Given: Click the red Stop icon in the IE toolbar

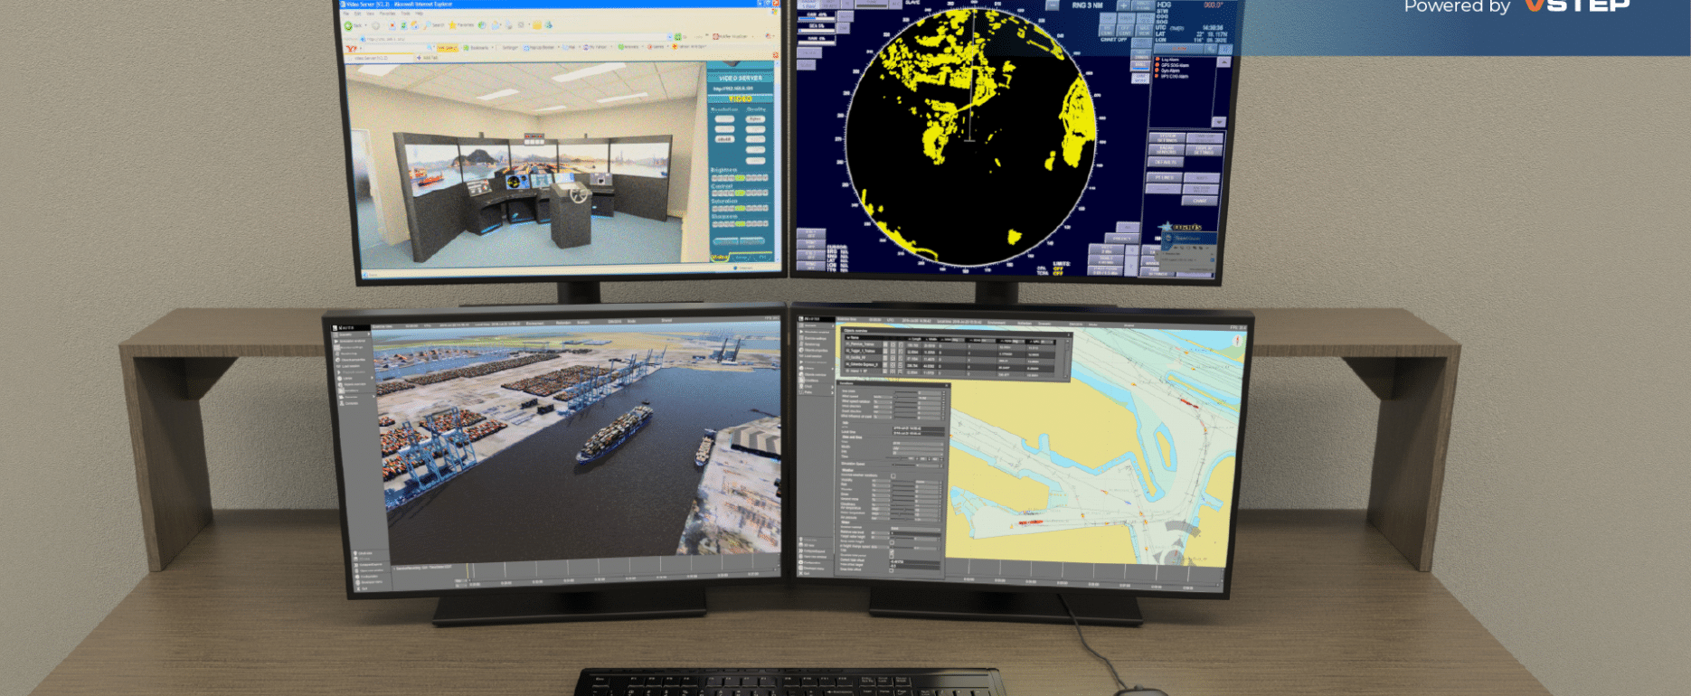Looking at the screenshot, I should (392, 24).
